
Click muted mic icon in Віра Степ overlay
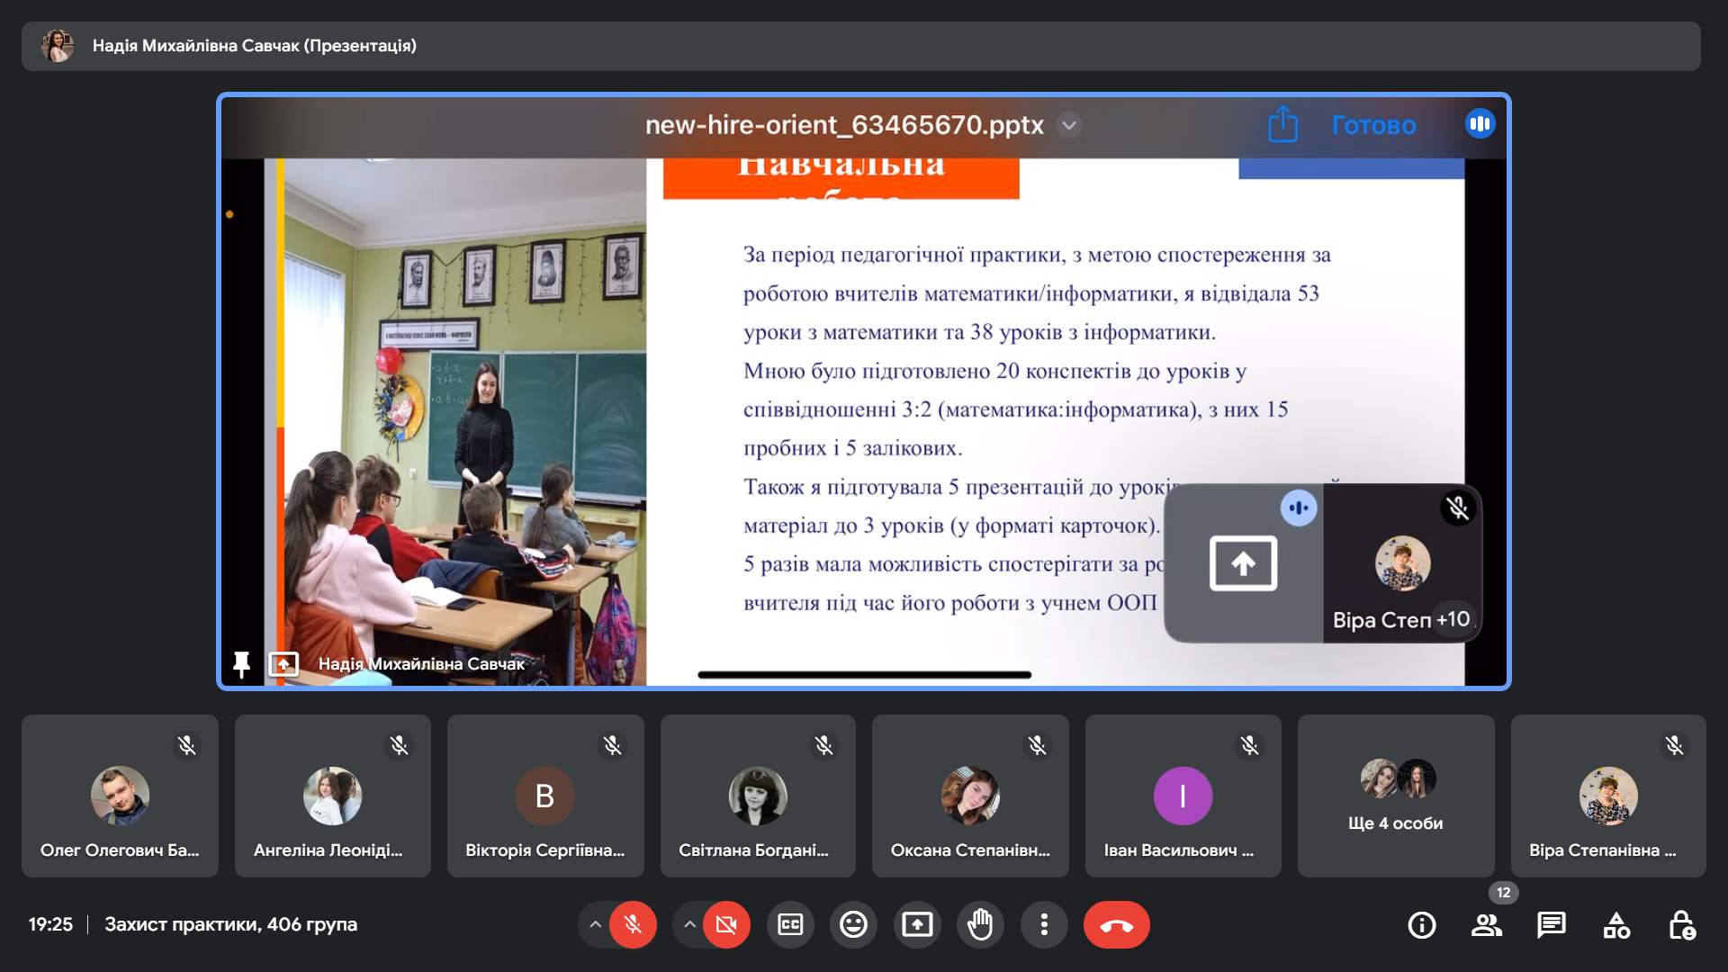point(1458,508)
